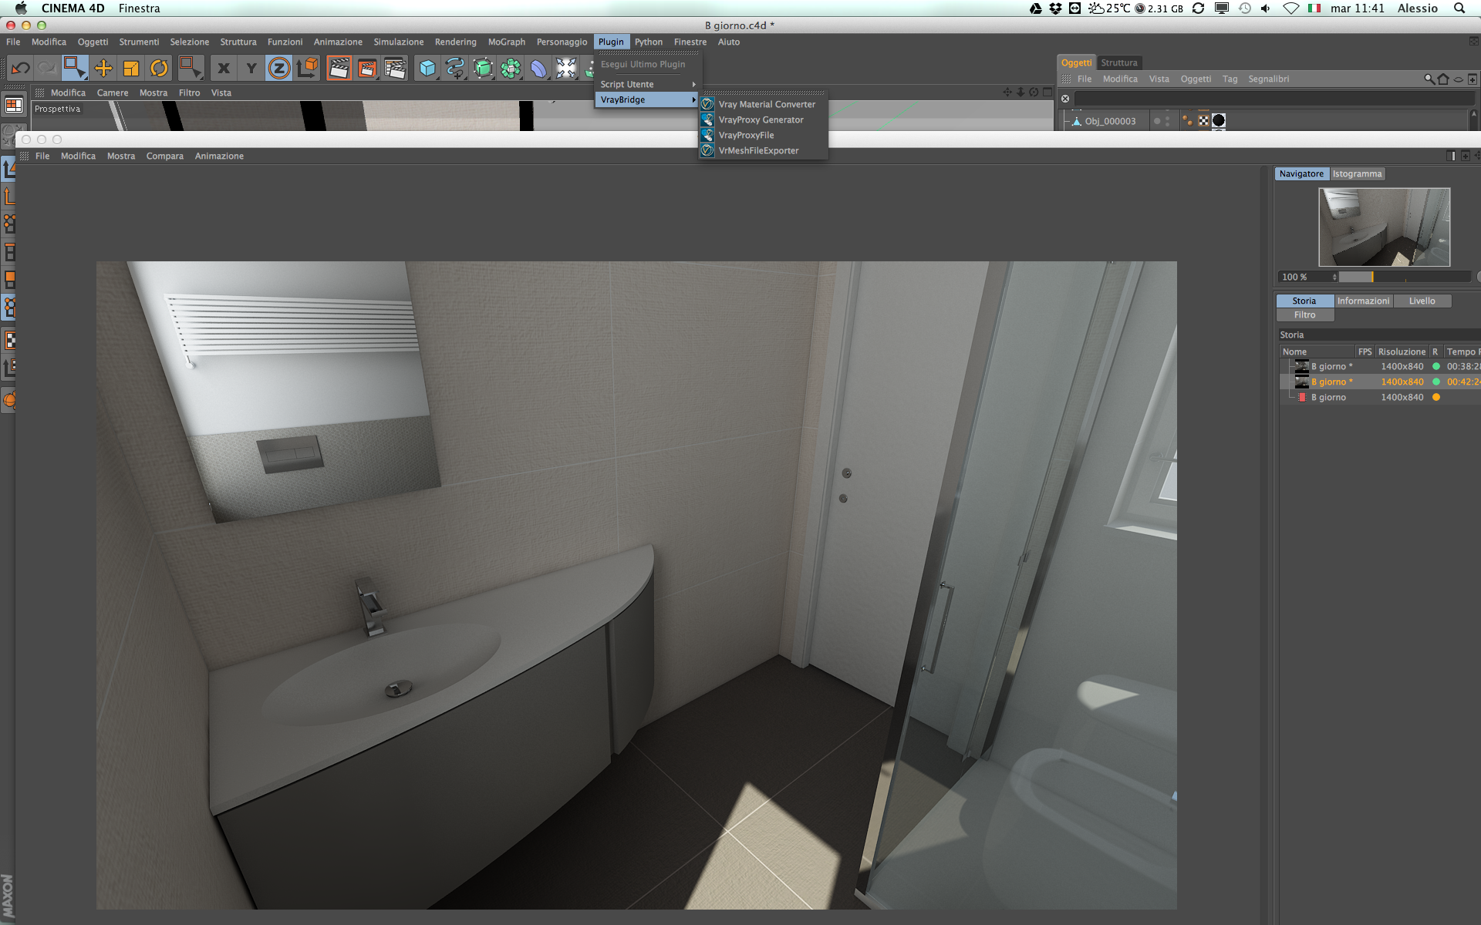Toggle the Z axis lock

click(x=279, y=69)
